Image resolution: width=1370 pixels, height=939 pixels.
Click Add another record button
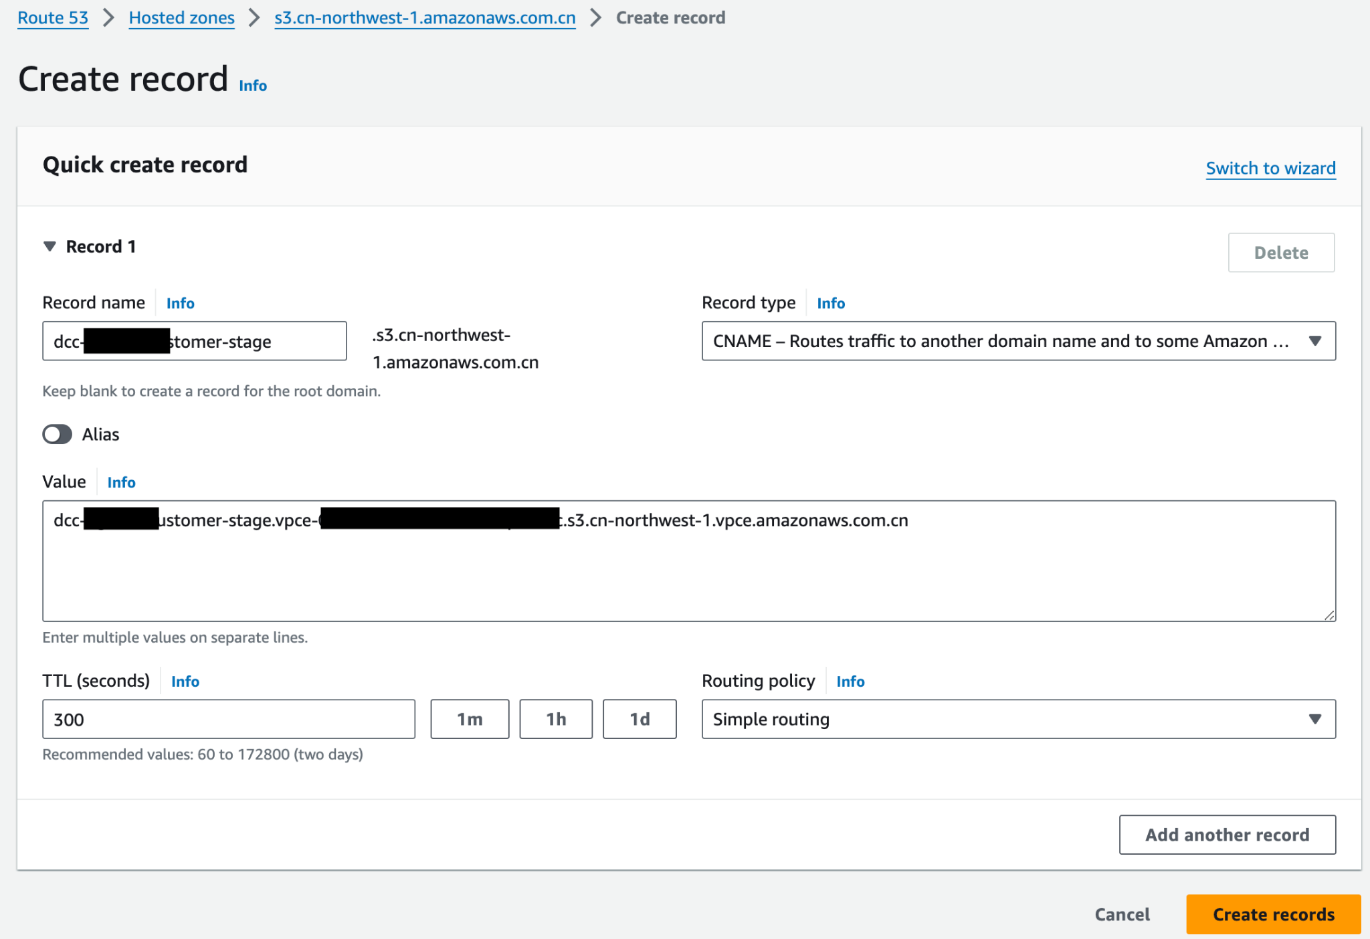(1227, 835)
